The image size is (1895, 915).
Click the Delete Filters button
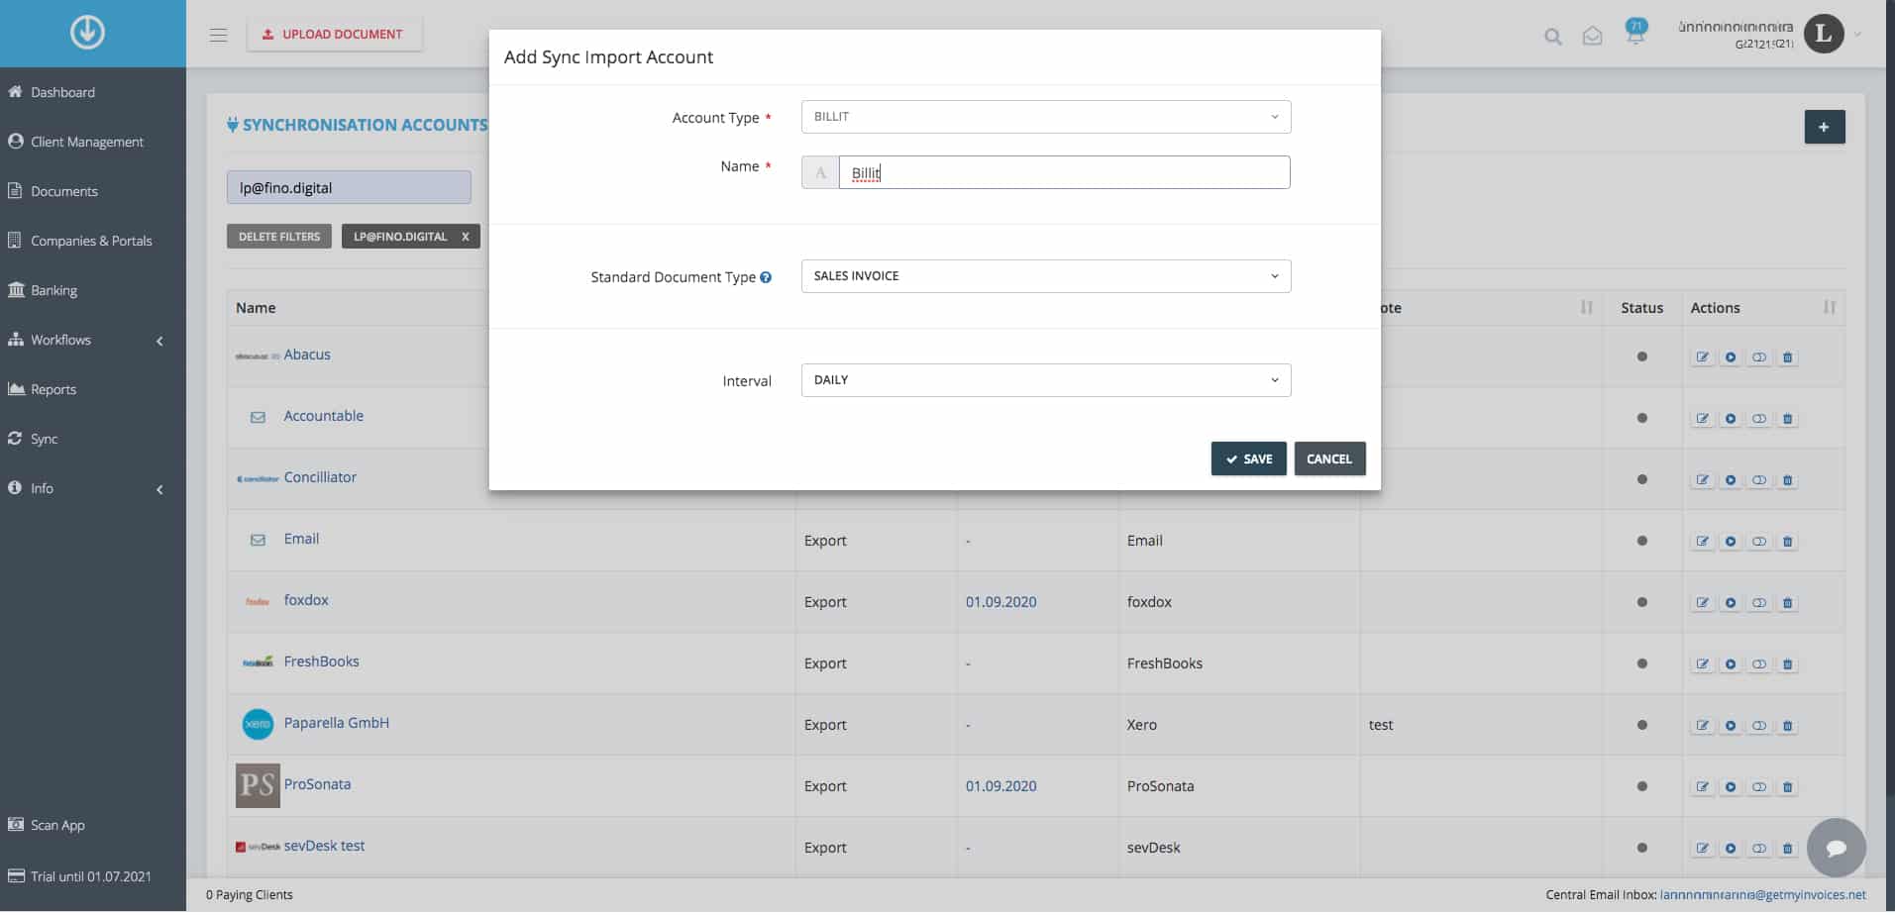(x=279, y=237)
